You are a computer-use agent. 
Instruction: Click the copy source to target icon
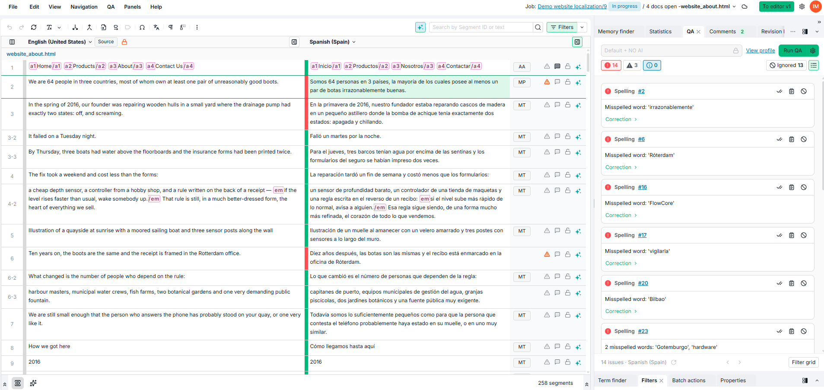104,27
